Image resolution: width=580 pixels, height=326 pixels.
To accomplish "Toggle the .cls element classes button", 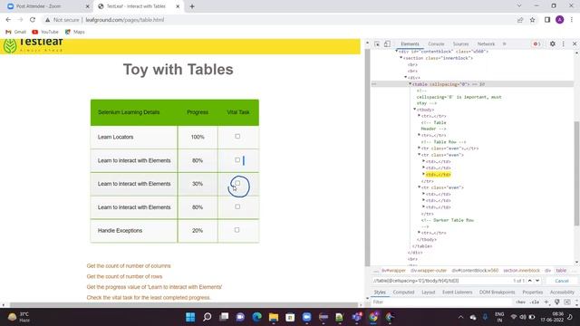I will (x=535, y=302).
